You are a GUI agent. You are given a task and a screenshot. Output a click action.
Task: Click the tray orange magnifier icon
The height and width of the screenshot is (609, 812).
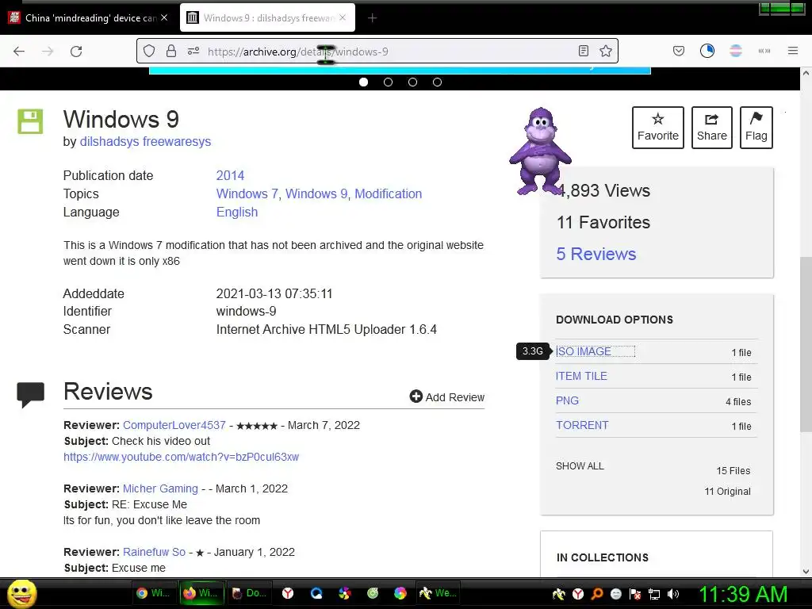click(596, 594)
